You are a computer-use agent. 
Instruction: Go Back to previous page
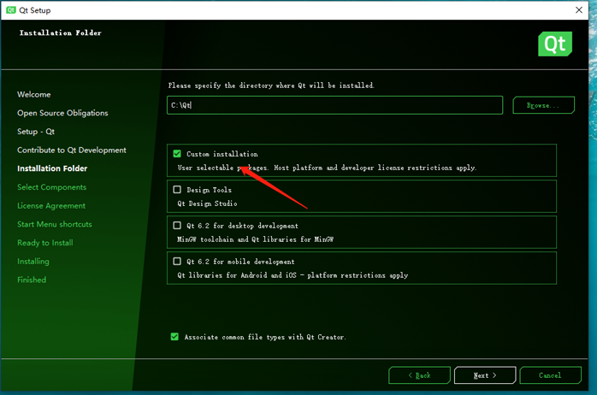[419, 375]
